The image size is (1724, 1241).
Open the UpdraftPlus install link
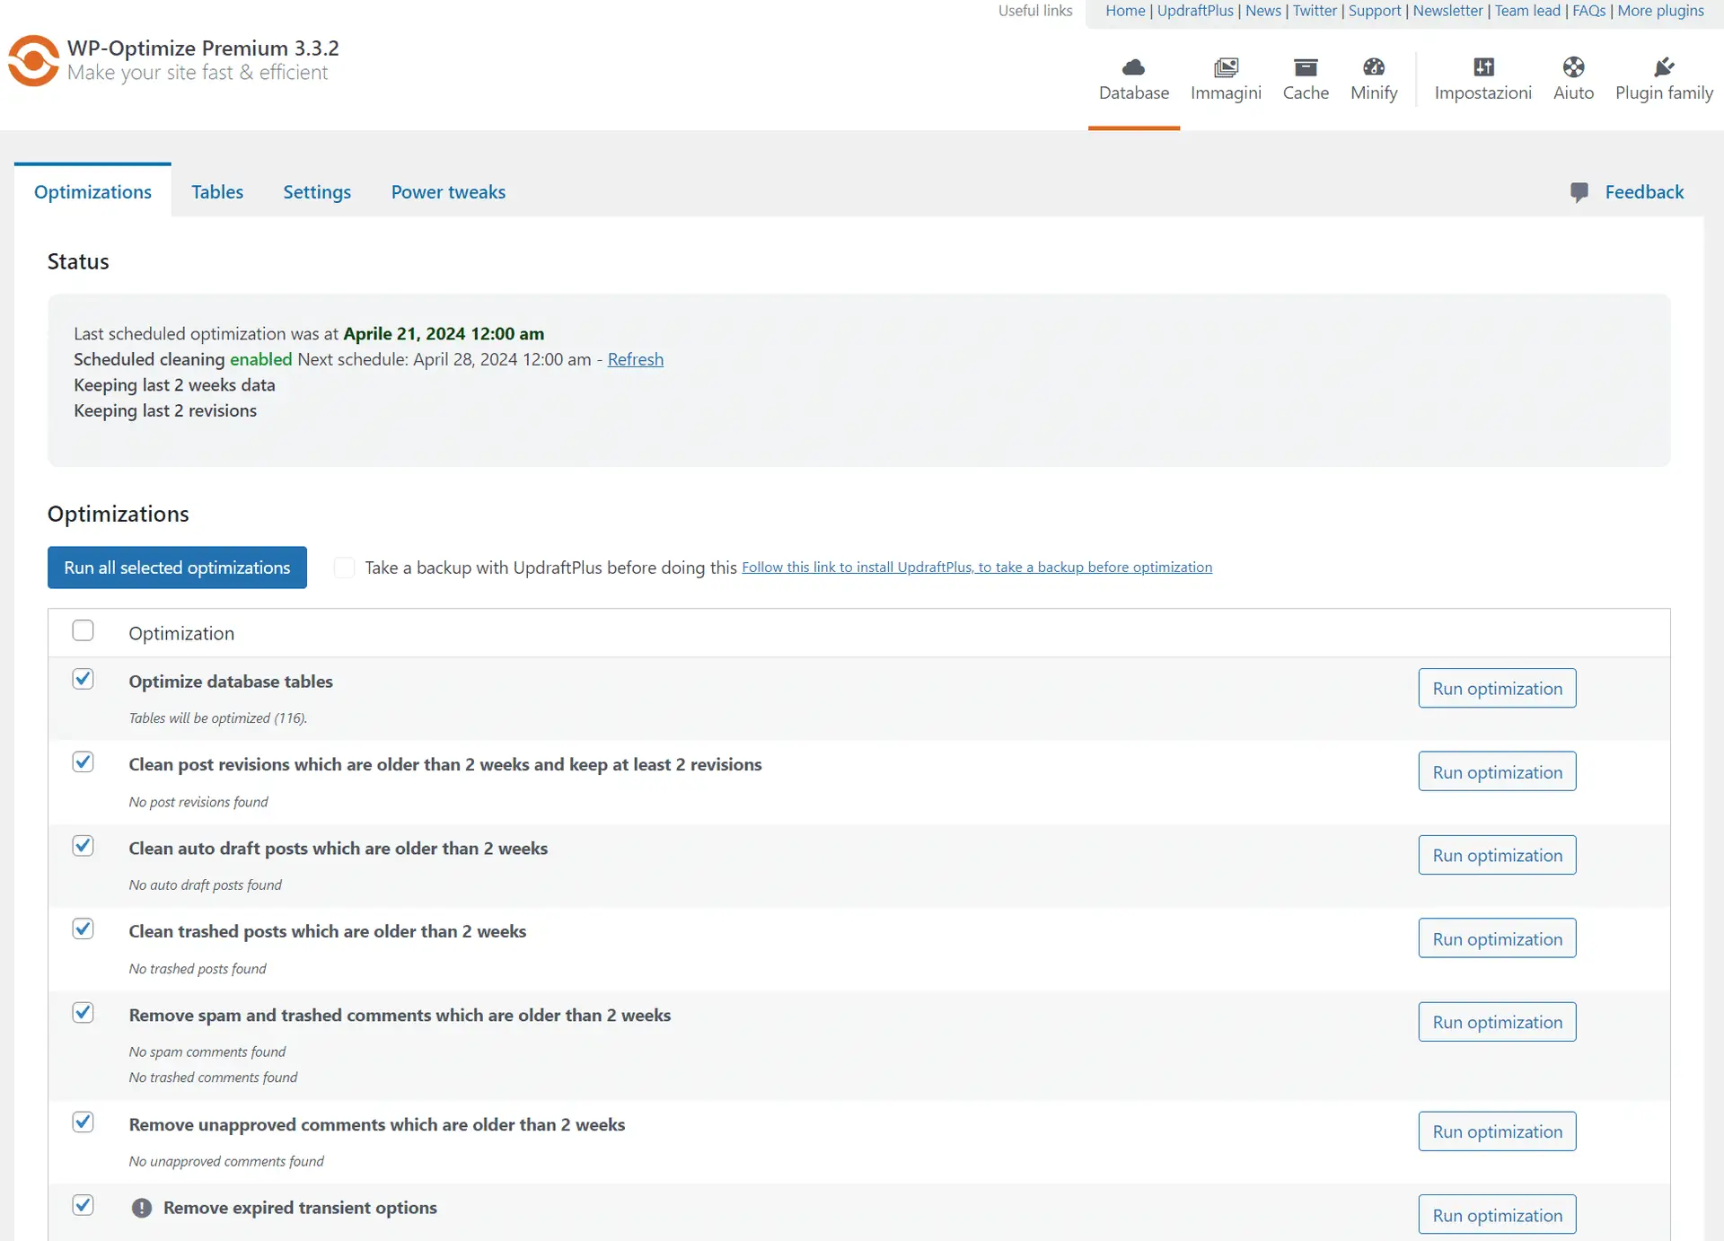[978, 567]
